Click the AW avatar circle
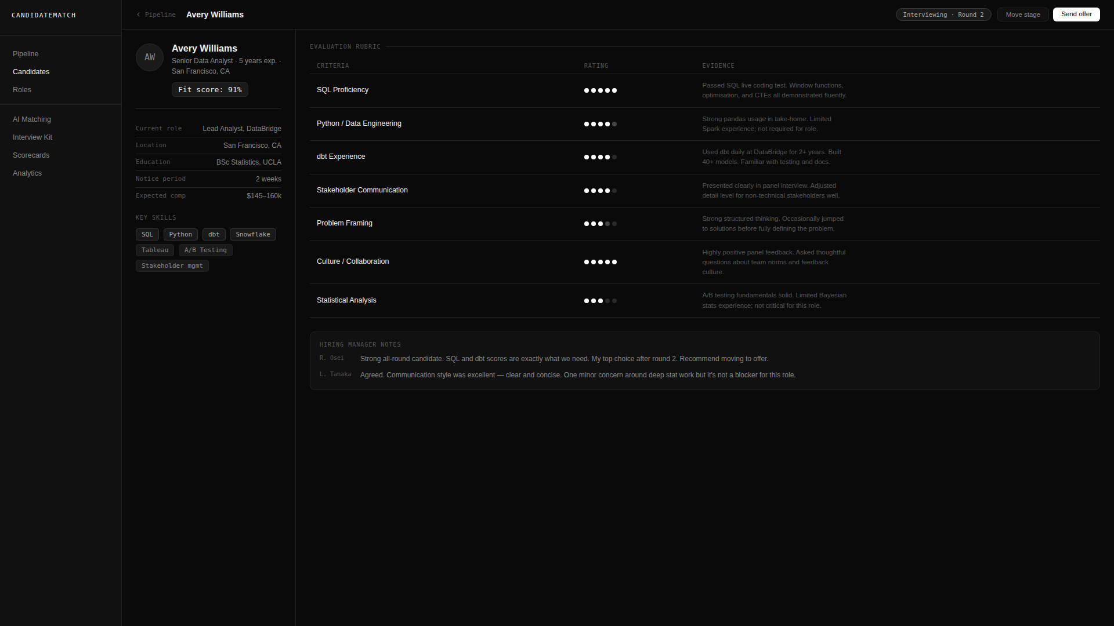 150,57
